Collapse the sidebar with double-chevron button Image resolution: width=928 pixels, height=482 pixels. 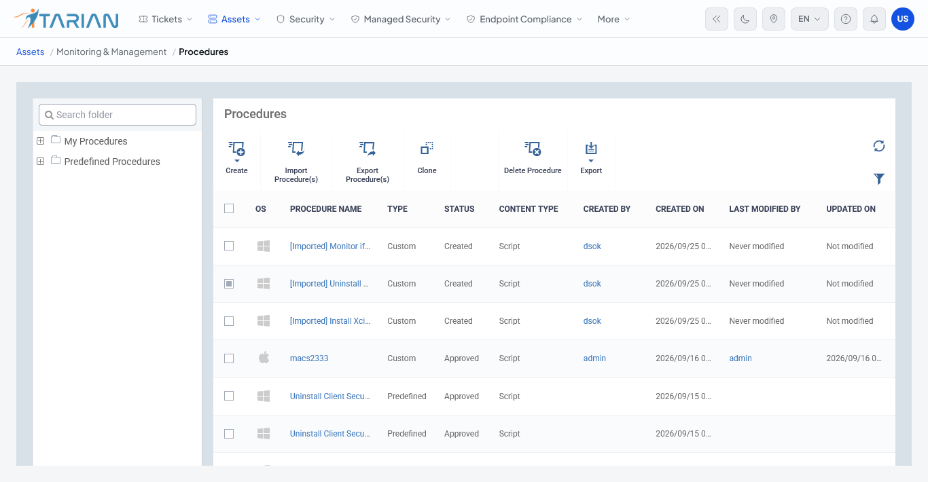point(717,19)
